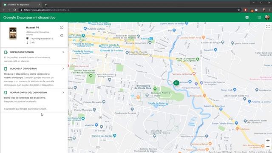The image size is (272, 153).
Task: Click the Plaza De Deportes INVU pin
Action: (198, 59)
